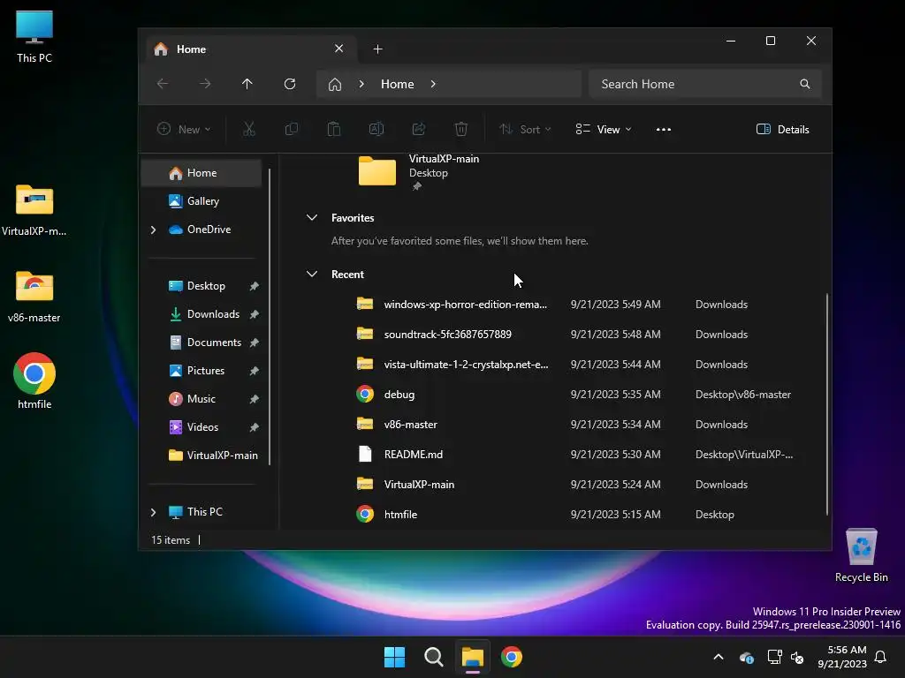Click the Delete trash icon
The image size is (905, 678).
[461, 129]
